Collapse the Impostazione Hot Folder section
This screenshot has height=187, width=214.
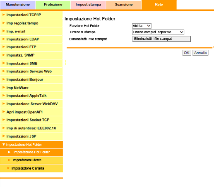pyautogui.click(x=31, y=145)
